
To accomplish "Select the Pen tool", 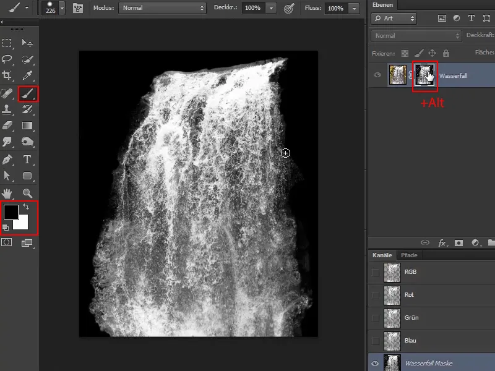I will (x=7, y=160).
